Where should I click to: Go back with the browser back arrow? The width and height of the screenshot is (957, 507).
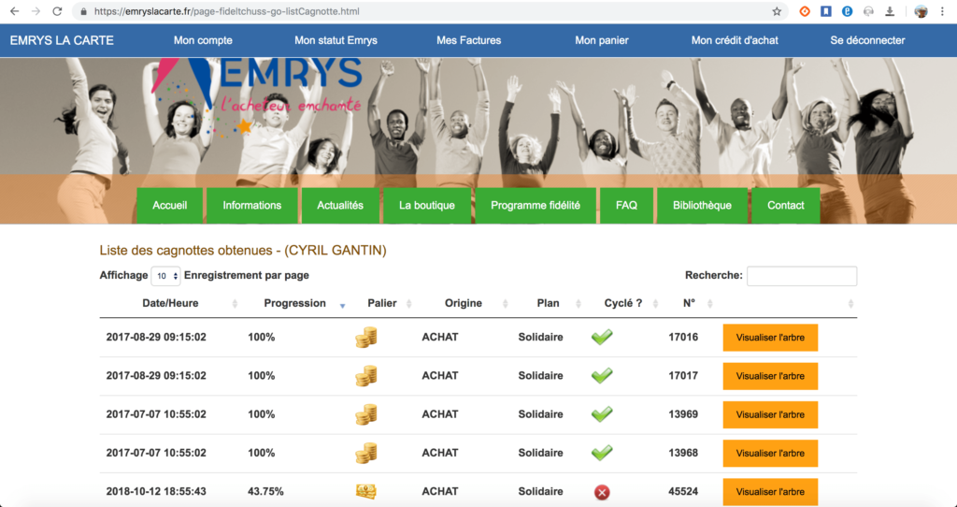[x=15, y=11]
